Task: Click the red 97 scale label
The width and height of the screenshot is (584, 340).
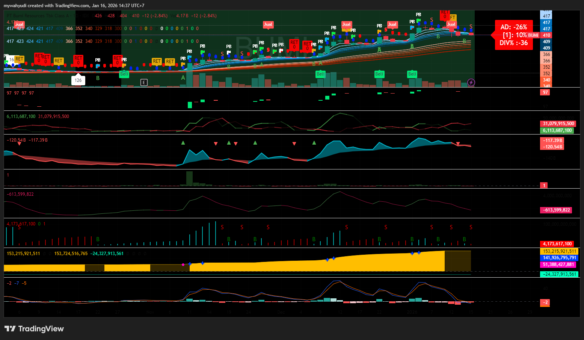Action: click(545, 92)
